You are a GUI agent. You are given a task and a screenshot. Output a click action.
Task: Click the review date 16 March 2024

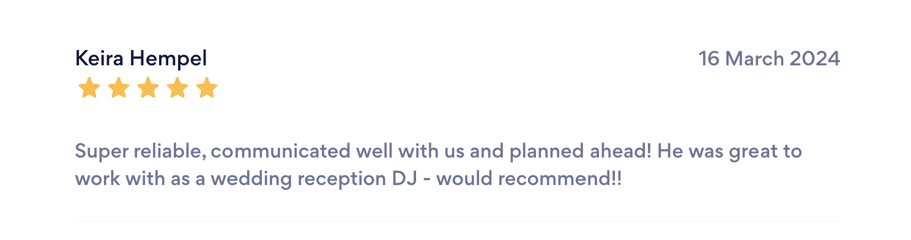(x=769, y=59)
